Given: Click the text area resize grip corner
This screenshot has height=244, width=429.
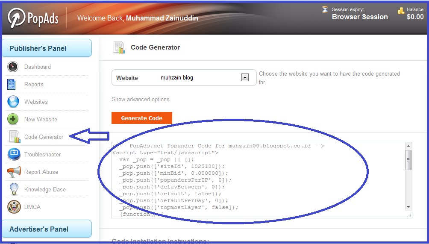Looking at the screenshot, I should tap(409, 215).
